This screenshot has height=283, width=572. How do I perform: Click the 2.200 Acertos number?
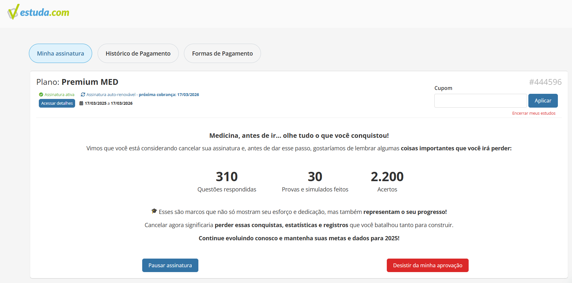[387, 177]
